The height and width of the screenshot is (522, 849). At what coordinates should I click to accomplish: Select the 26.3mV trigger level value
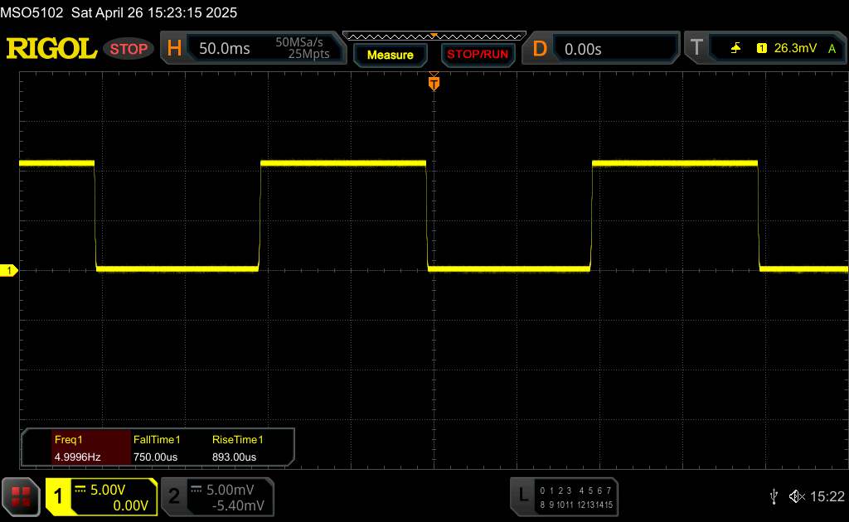(x=795, y=48)
